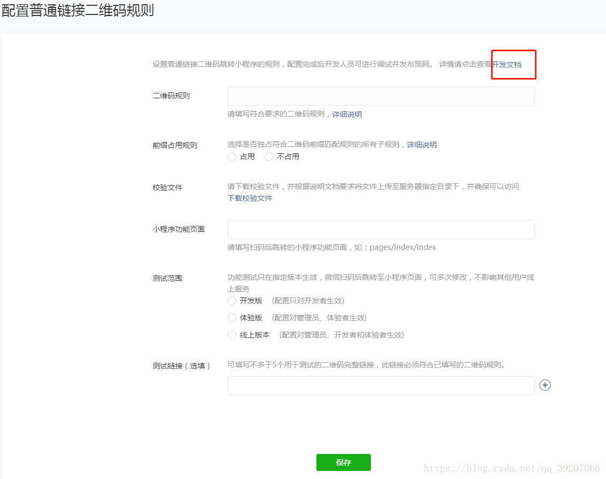Click the plus icon to add test link
The image size is (606, 479).
pyautogui.click(x=545, y=385)
